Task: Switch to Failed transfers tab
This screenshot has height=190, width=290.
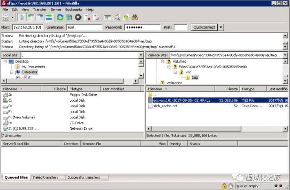Action: (x=46, y=177)
